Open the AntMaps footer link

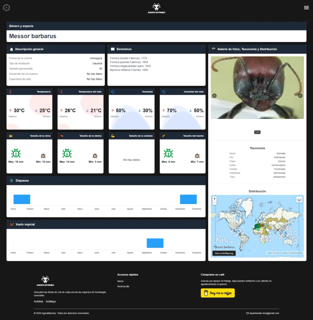point(51,301)
